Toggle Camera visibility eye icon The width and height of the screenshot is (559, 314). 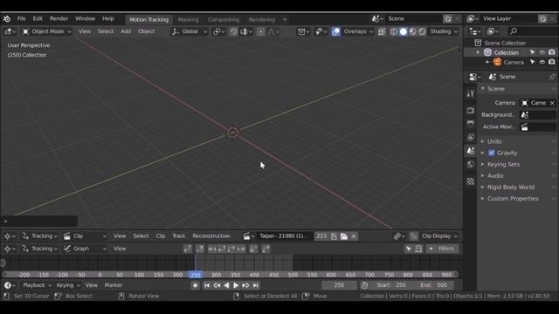(542, 62)
